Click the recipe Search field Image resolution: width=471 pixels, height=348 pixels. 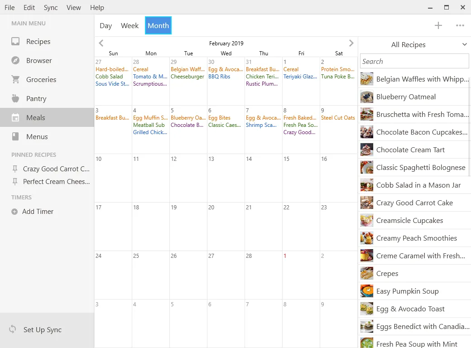pos(414,62)
